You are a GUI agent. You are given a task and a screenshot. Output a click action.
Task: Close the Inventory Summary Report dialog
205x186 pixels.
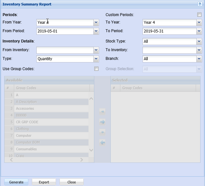(x=71, y=182)
